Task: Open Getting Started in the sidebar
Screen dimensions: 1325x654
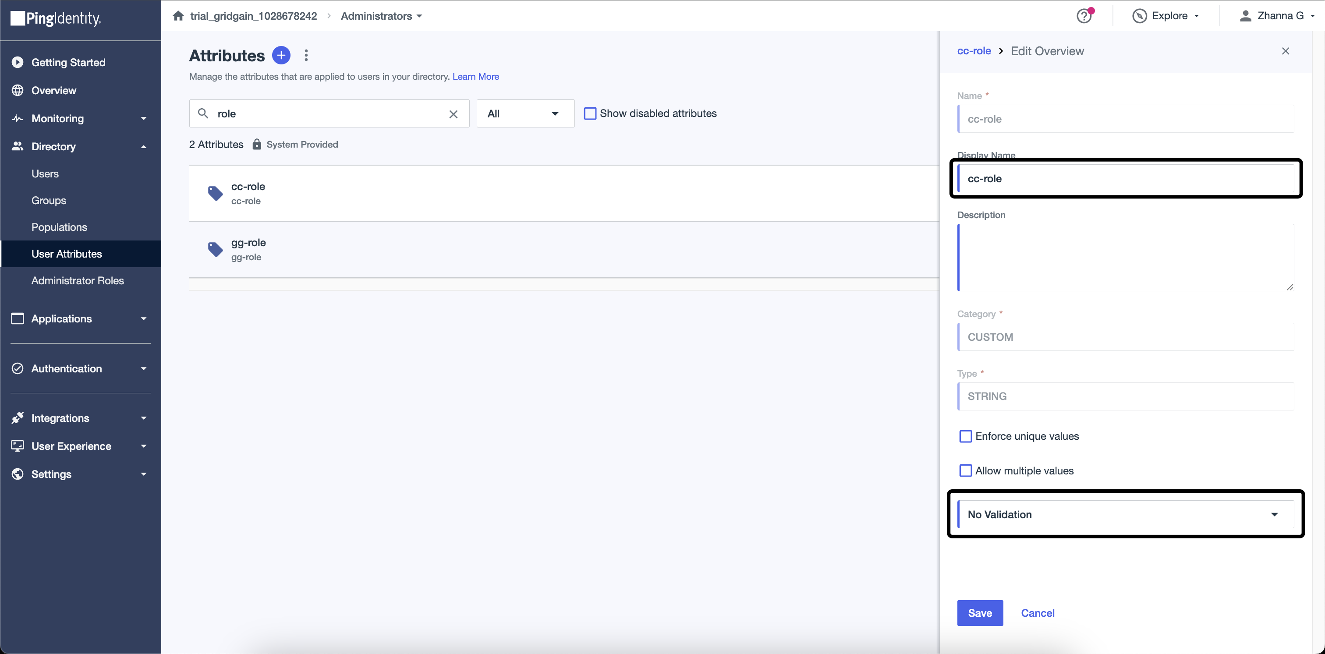Action: click(x=68, y=62)
